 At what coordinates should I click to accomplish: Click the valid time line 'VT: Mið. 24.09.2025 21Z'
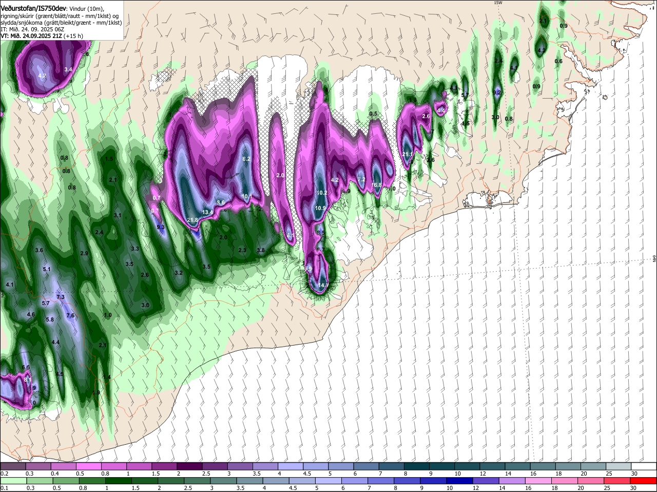31,36
